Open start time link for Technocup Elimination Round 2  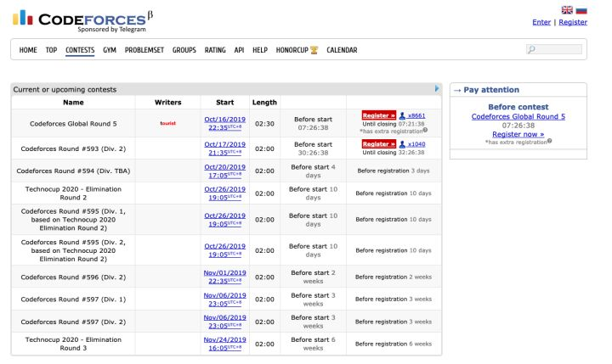224,193
